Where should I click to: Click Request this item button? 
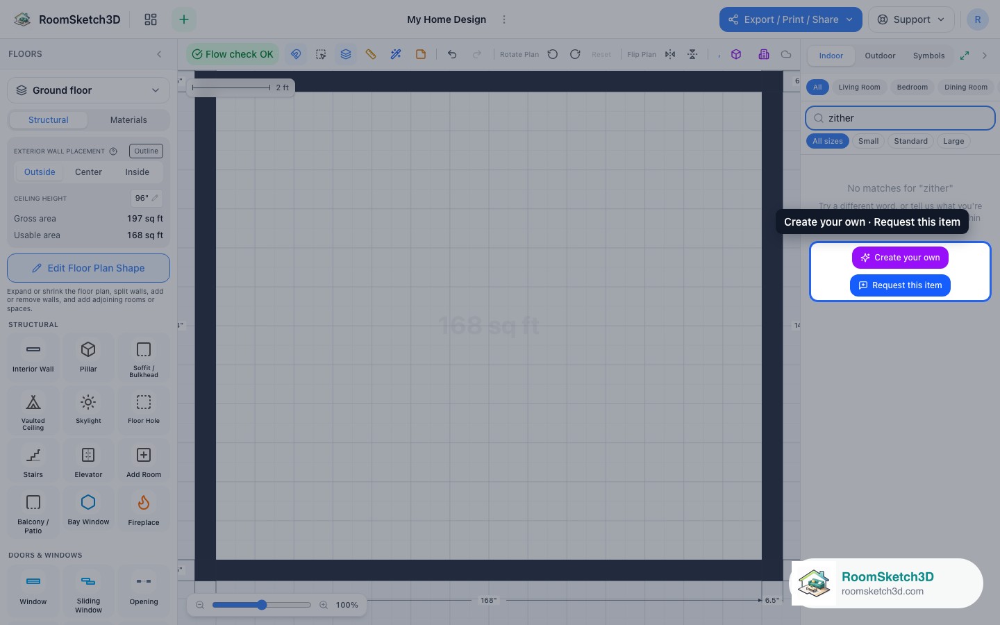point(900,285)
